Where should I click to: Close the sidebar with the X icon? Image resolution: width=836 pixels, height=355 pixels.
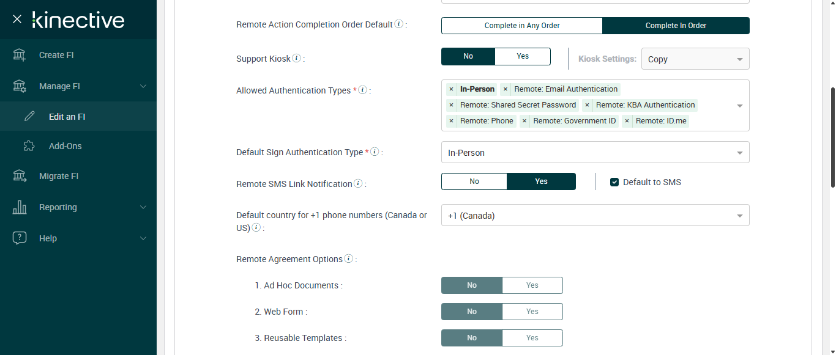pos(17,20)
